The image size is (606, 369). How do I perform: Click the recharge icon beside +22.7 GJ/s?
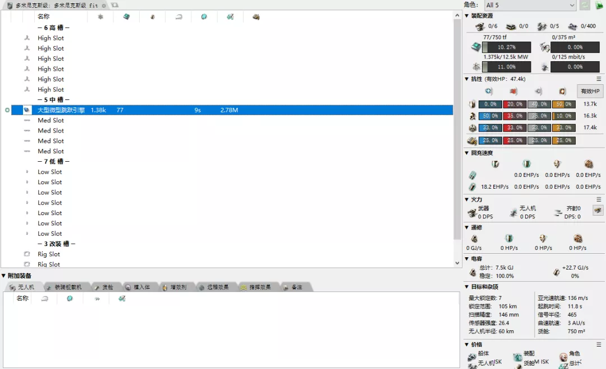coord(556,272)
